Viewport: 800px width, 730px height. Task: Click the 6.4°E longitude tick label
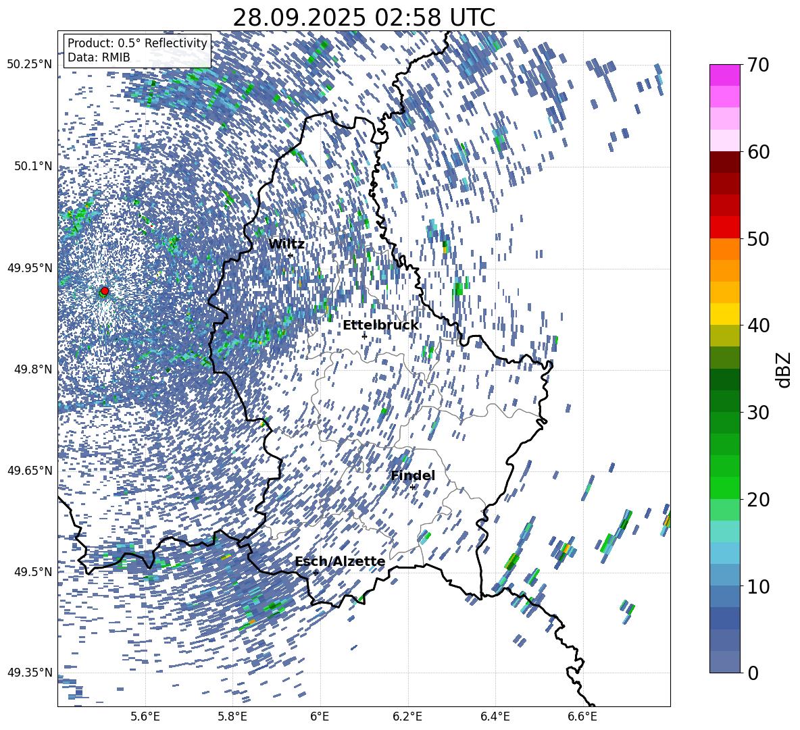click(x=495, y=716)
